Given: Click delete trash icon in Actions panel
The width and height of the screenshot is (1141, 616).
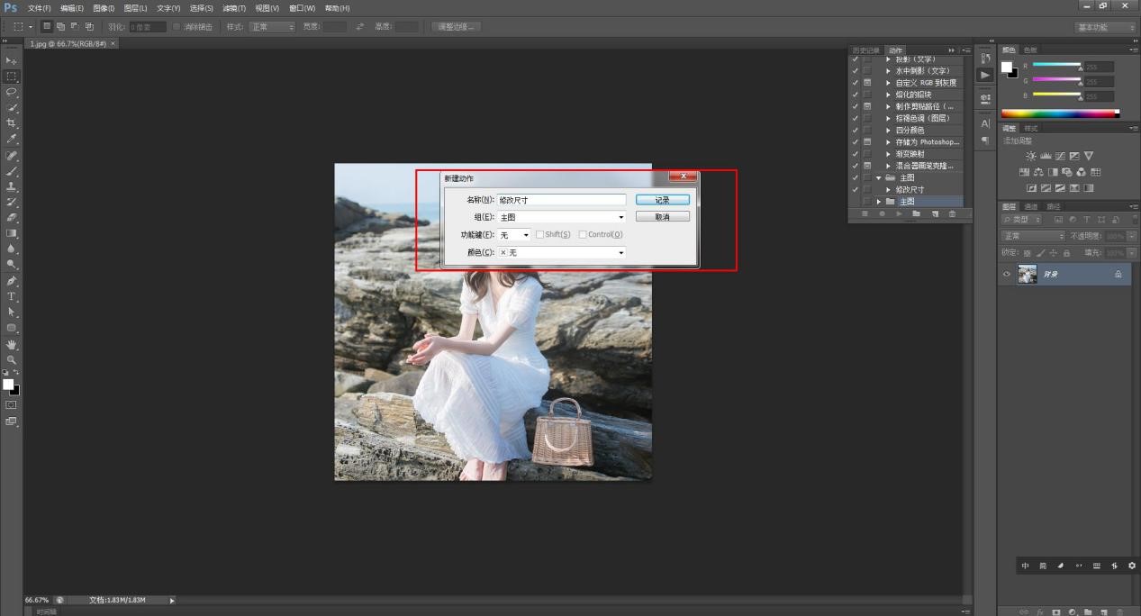Looking at the screenshot, I should click(952, 214).
